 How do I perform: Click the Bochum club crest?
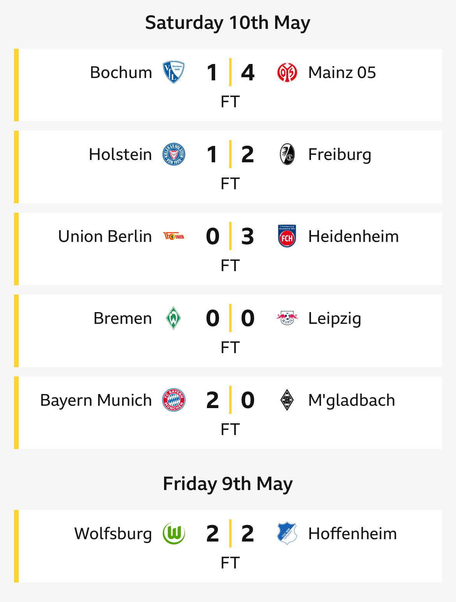pyautogui.click(x=173, y=72)
